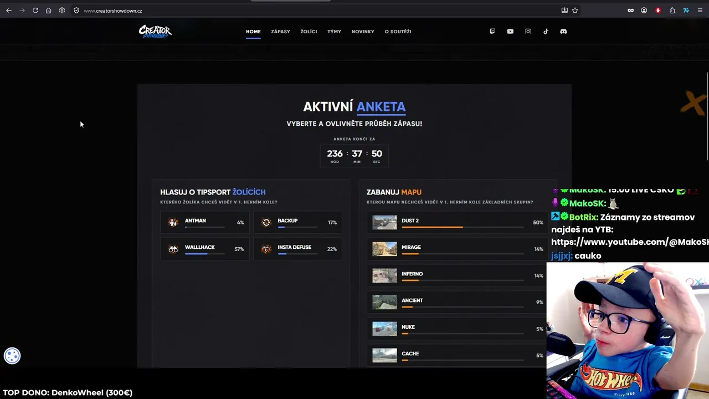Image resolution: width=709 pixels, height=399 pixels.
Task: Click the Creator Showdown logo
Action: tap(155, 32)
